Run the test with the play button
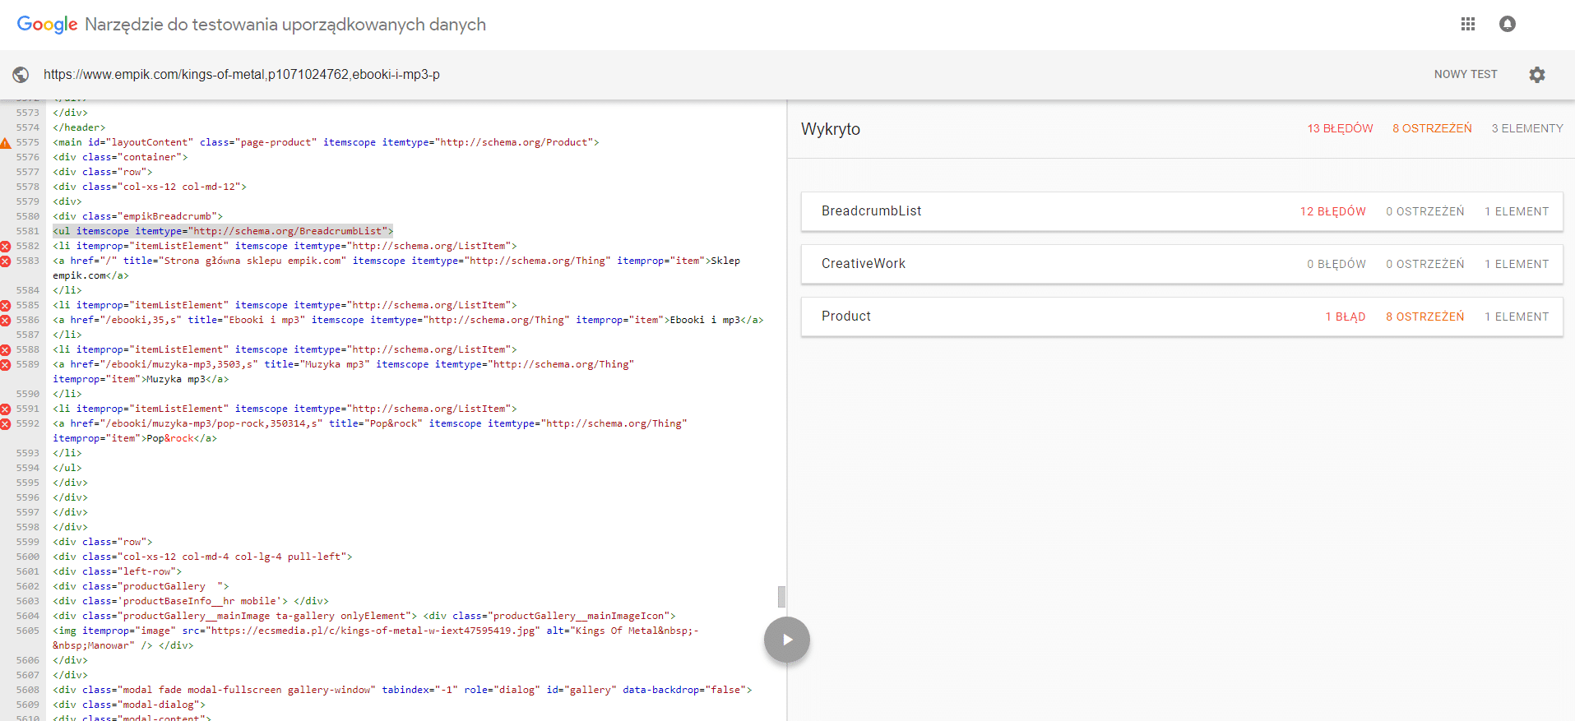Viewport: 1575px width, 721px height. tap(787, 640)
